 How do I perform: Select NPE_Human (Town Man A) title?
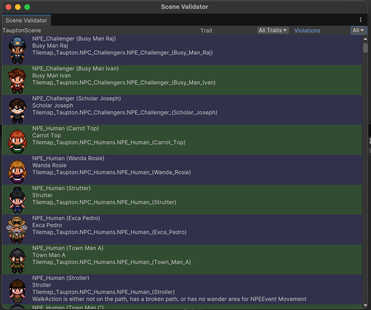(x=68, y=248)
